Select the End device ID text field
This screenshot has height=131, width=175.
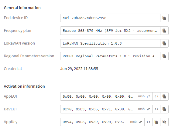click(x=110, y=18)
